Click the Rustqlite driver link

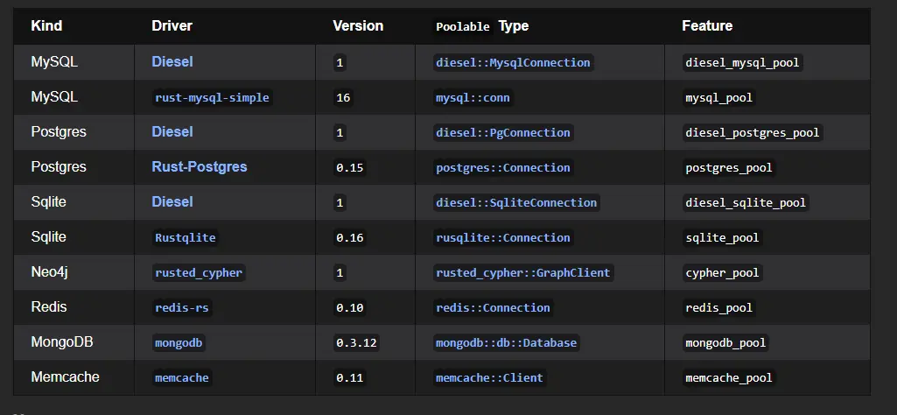point(186,237)
